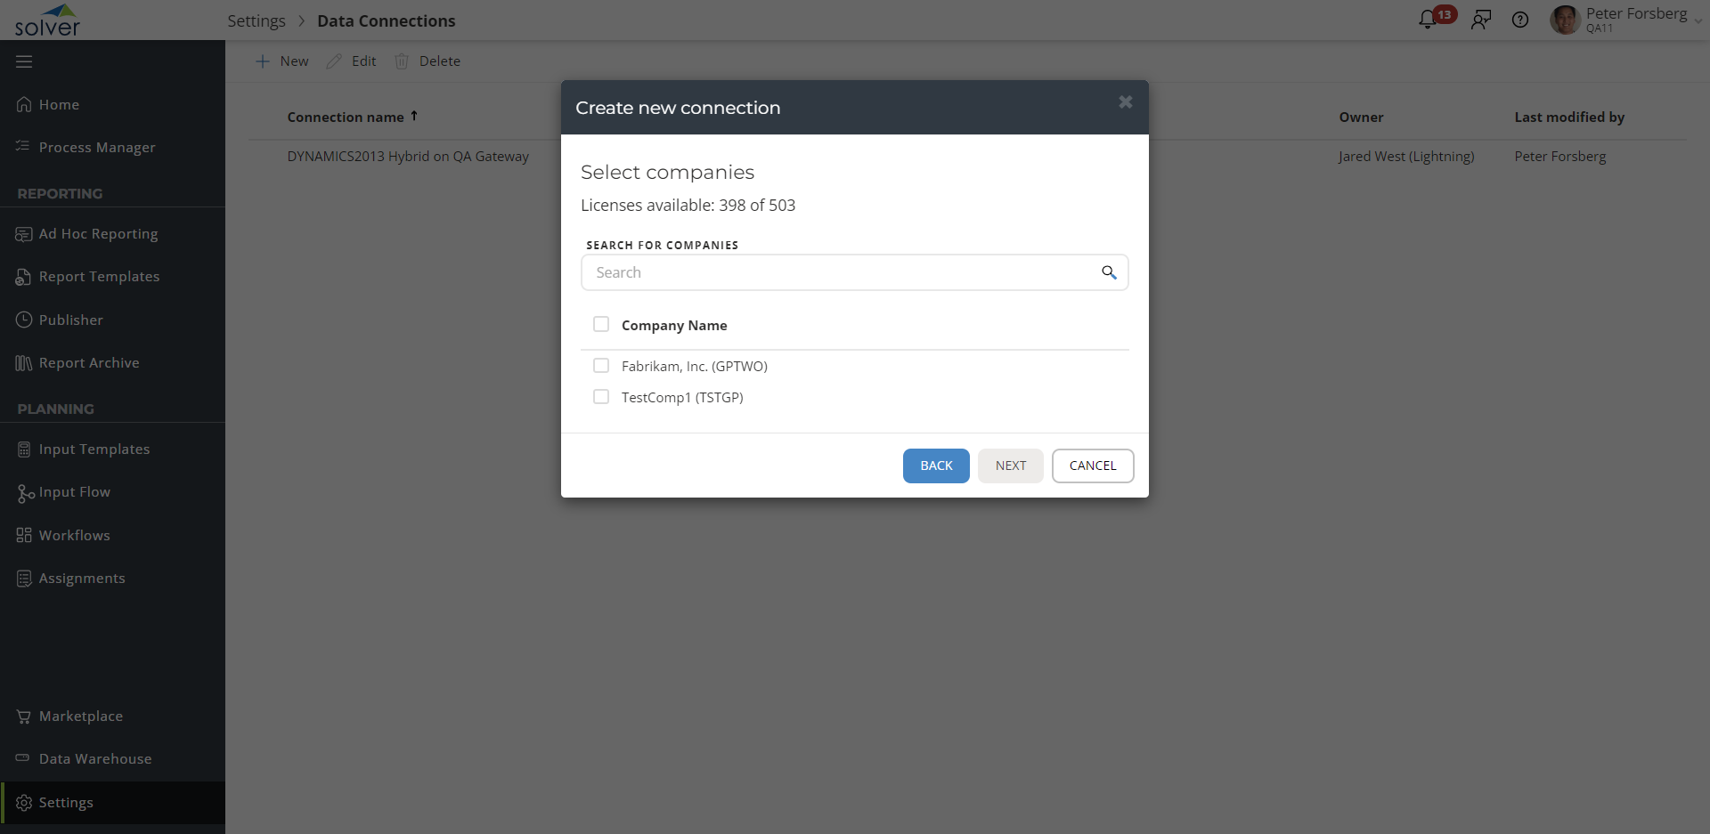Viewport: 1710px width, 834px height.
Task: Click the notifications bell icon
Action: (x=1428, y=20)
